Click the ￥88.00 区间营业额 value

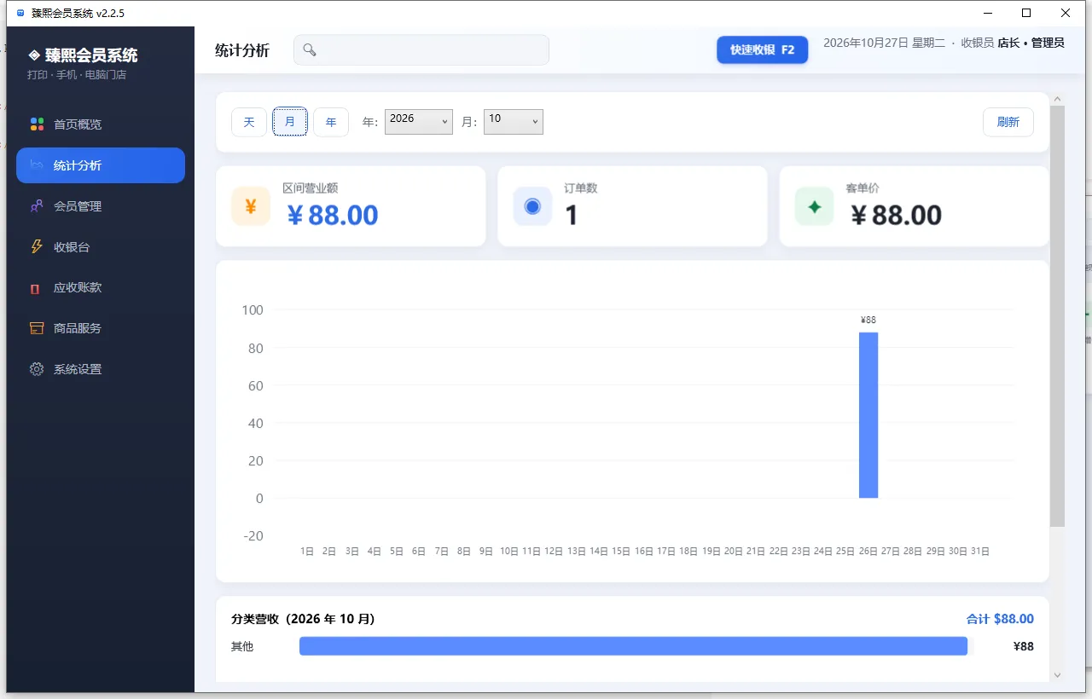click(x=333, y=216)
